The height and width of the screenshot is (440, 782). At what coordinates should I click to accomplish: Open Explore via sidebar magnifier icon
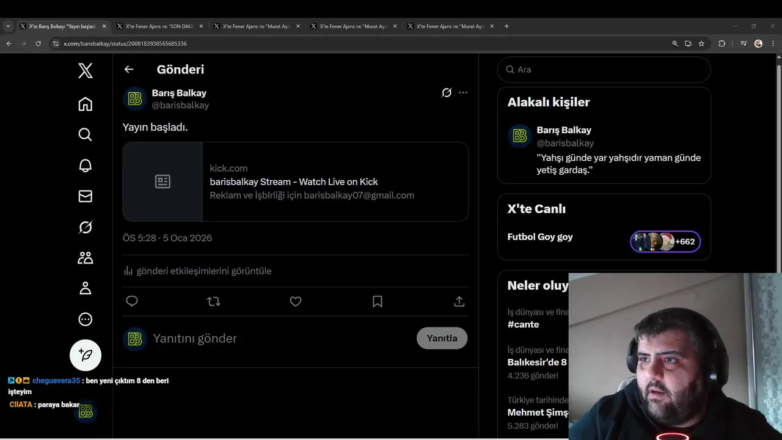coord(86,134)
